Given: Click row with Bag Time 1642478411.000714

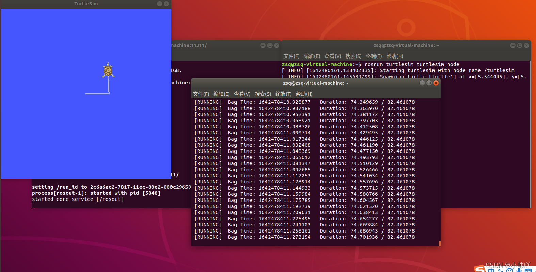Looking at the screenshot, I should 305,133.
